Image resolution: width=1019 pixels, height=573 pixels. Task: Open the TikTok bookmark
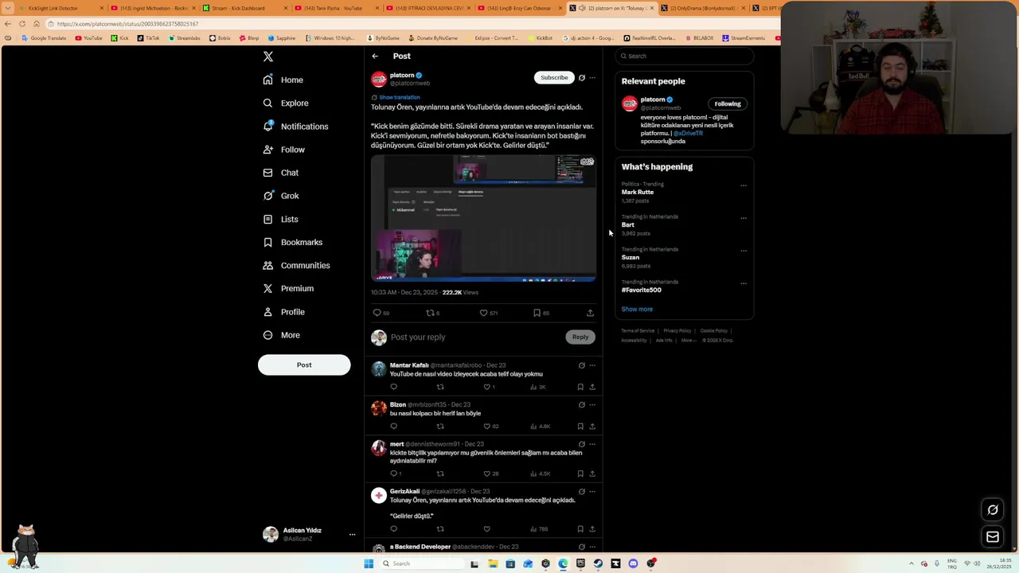[146, 38]
